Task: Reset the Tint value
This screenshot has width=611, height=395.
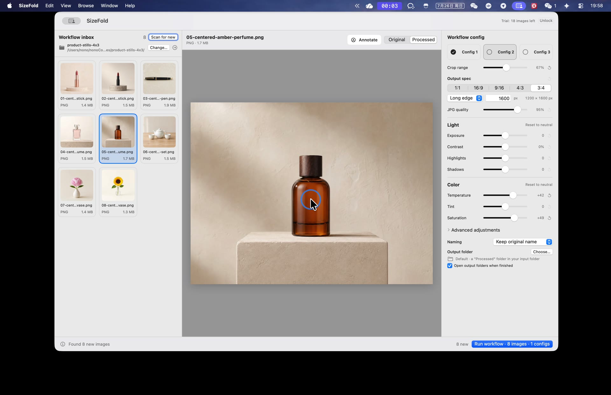Action: point(549,207)
